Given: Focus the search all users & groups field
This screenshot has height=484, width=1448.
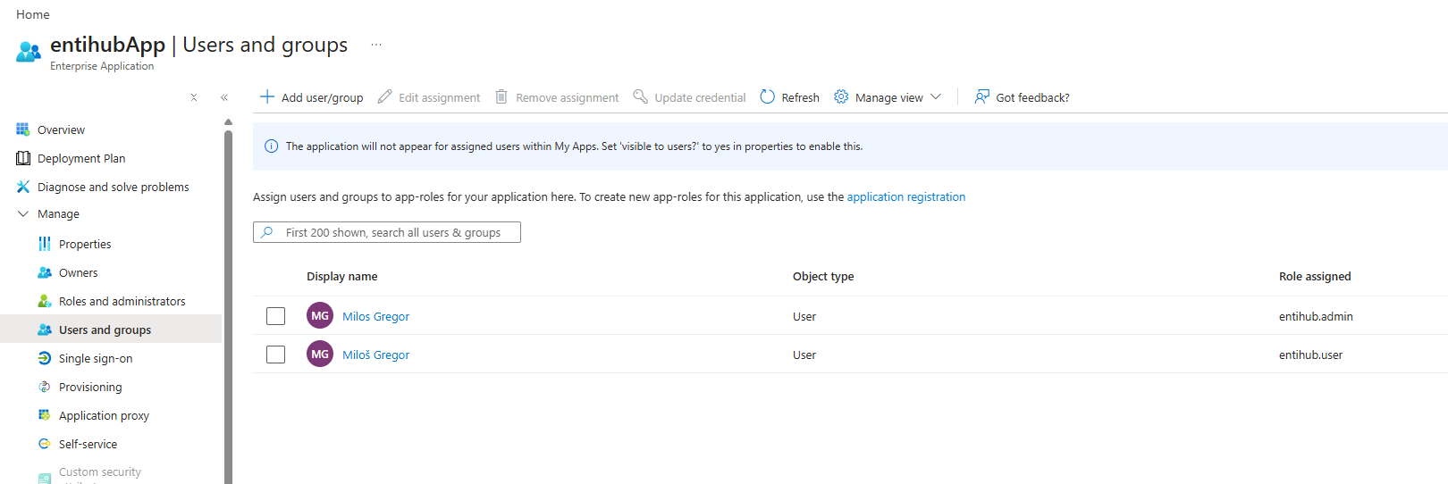Looking at the screenshot, I should [387, 232].
